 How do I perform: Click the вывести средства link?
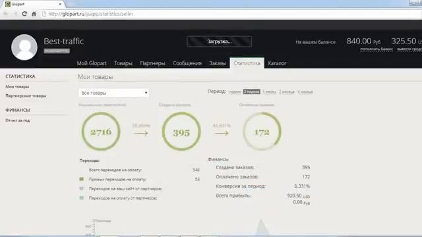point(409,49)
